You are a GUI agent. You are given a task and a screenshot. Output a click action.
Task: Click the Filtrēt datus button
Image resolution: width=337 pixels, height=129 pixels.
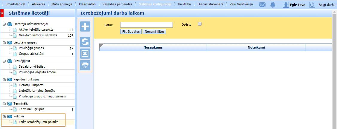[x=131, y=32]
